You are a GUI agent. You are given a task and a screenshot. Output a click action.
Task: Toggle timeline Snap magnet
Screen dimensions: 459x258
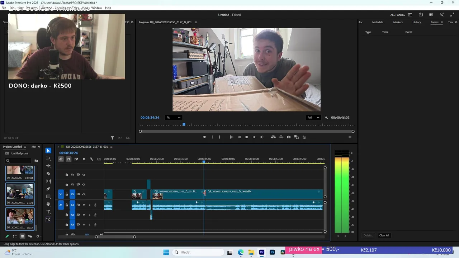(x=68, y=159)
